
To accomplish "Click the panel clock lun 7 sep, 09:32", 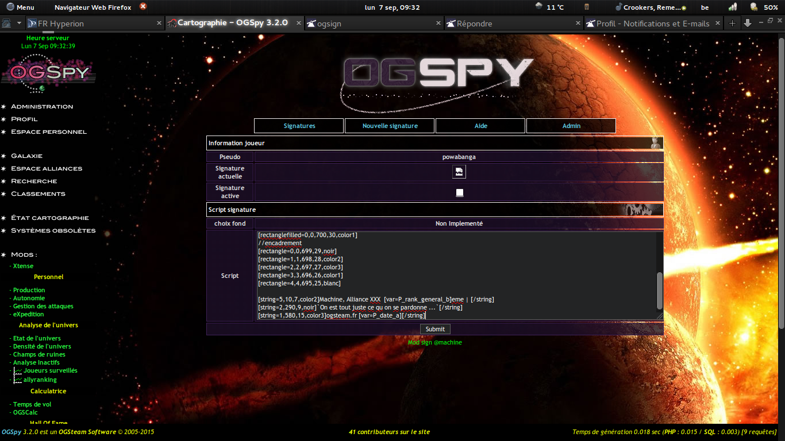I will click(x=392, y=7).
